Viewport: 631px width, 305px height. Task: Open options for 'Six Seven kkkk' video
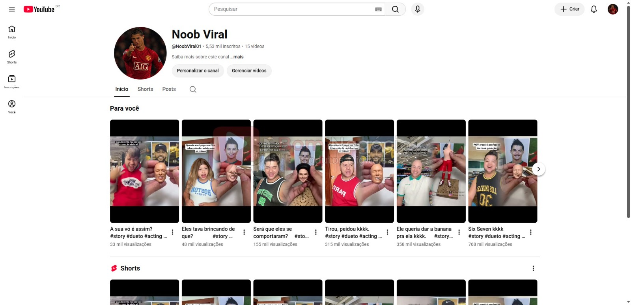pyautogui.click(x=531, y=232)
